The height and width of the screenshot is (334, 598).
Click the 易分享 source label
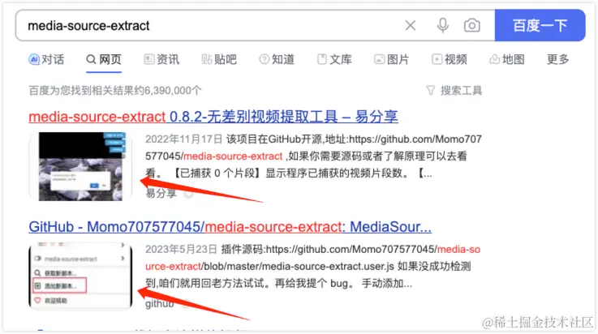click(x=161, y=194)
